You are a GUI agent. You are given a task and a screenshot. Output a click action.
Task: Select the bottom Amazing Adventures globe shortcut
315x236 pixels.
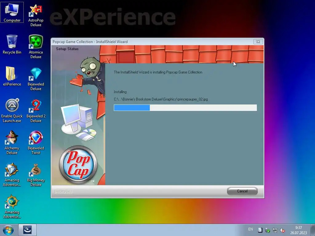pyautogui.click(x=12, y=206)
